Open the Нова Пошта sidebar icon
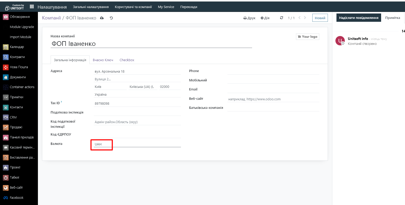The width and height of the screenshot is (405, 205). pyautogui.click(x=6, y=67)
